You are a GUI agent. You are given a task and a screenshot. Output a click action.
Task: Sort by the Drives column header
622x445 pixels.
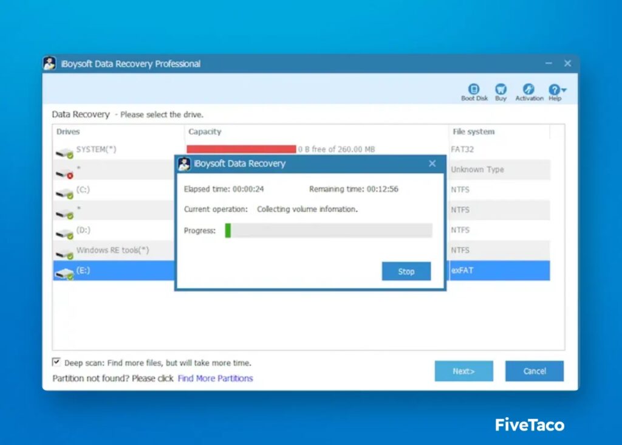tap(68, 132)
